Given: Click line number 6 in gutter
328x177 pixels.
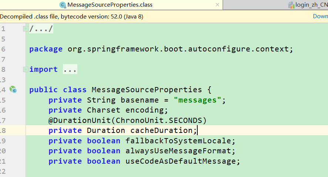Looking at the screenshot, I should 3,49.
